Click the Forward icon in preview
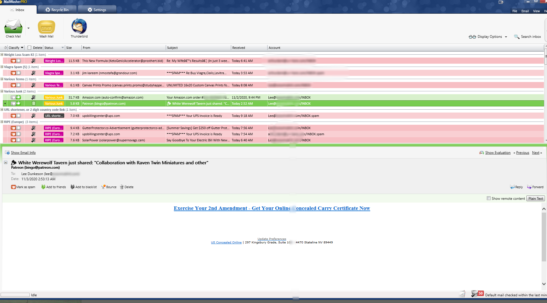547x303 pixels. [x=529, y=187]
